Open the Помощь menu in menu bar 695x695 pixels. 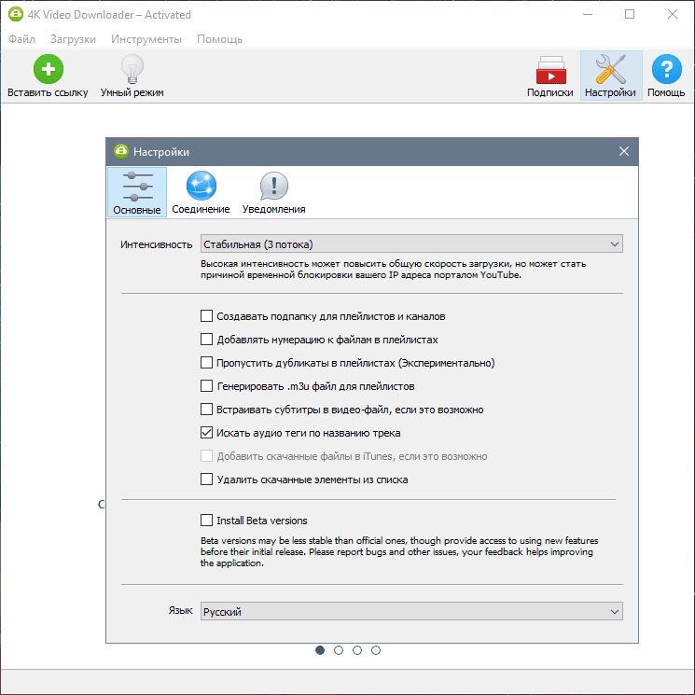coord(219,39)
